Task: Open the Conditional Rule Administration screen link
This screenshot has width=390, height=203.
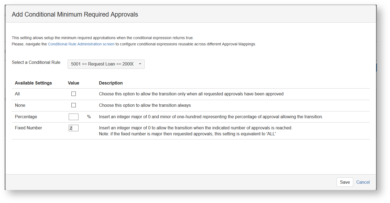Action: (x=81, y=44)
